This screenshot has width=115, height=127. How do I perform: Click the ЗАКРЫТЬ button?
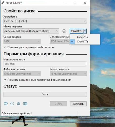[x=78, y=104]
